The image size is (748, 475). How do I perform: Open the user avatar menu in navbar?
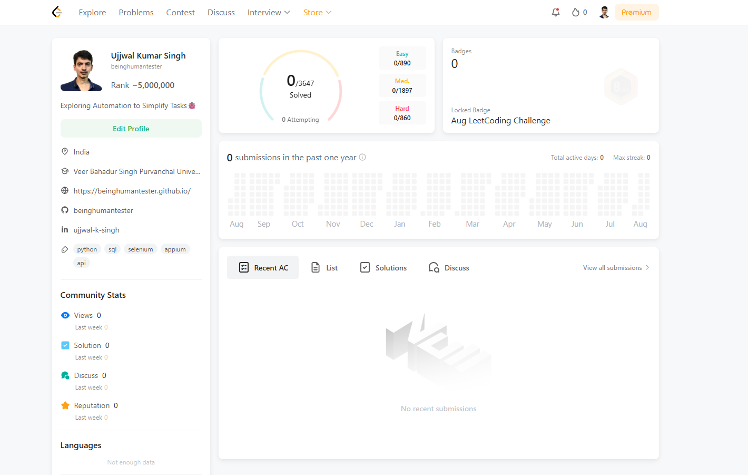604,12
